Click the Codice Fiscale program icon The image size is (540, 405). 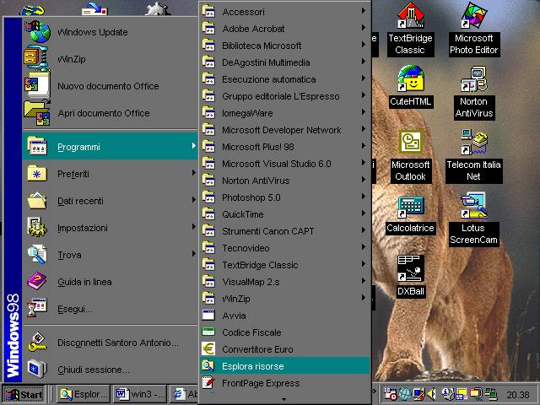[x=208, y=332]
